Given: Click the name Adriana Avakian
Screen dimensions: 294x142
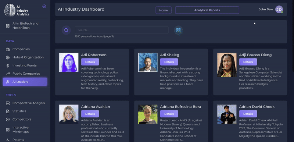Looking at the screenshot, I should [x=96, y=107].
